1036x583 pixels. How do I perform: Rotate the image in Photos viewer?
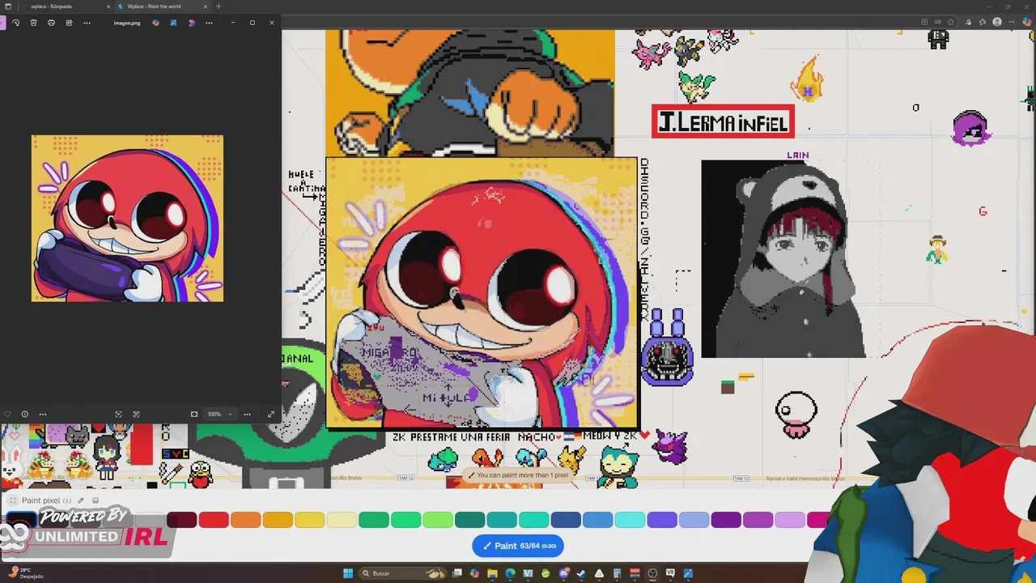click(15, 23)
